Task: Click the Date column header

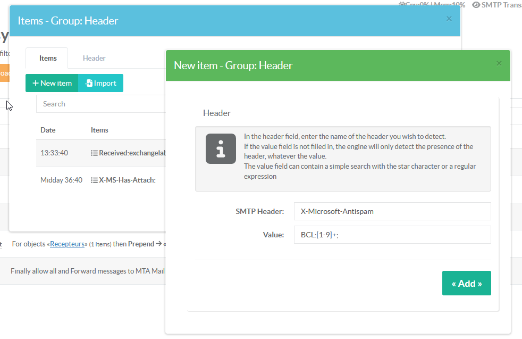Action: (48, 130)
